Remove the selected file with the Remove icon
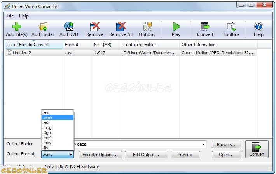 click(95, 26)
